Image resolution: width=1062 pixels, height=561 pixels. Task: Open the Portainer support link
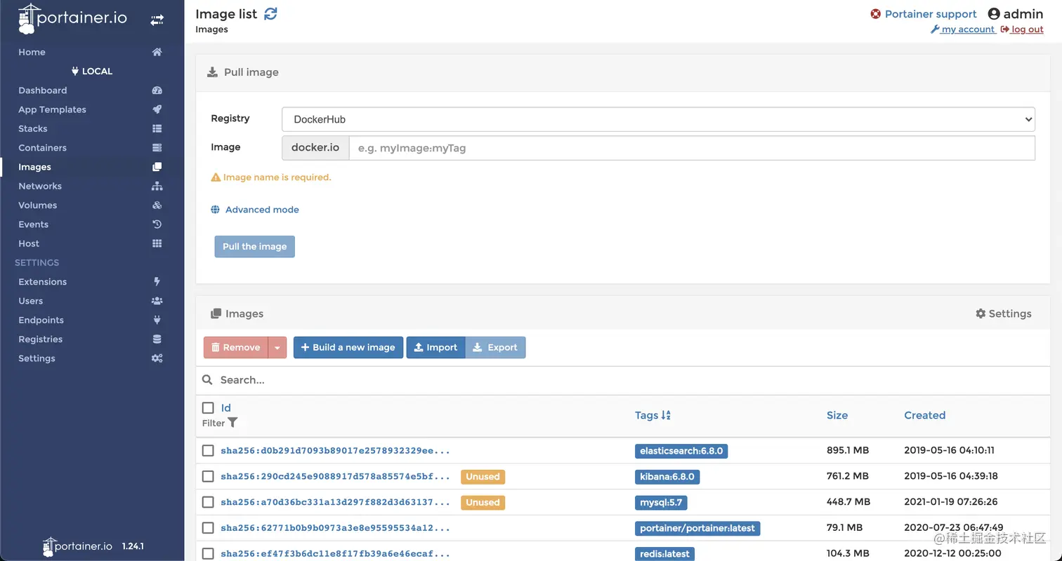[x=931, y=14]
